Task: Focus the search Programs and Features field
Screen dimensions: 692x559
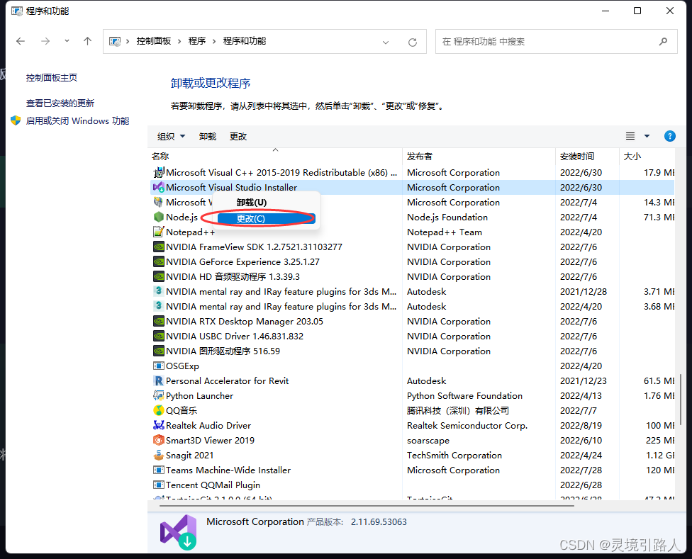Action: [x=556, y=41]
